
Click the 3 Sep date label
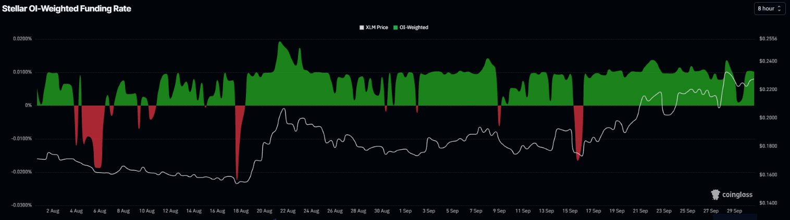[429, 212]
